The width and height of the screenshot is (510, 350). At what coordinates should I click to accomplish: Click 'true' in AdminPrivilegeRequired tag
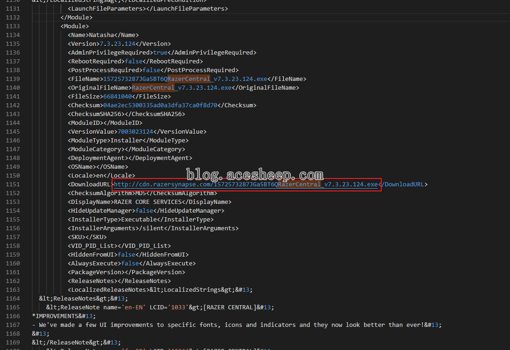(x=160, y=53)
